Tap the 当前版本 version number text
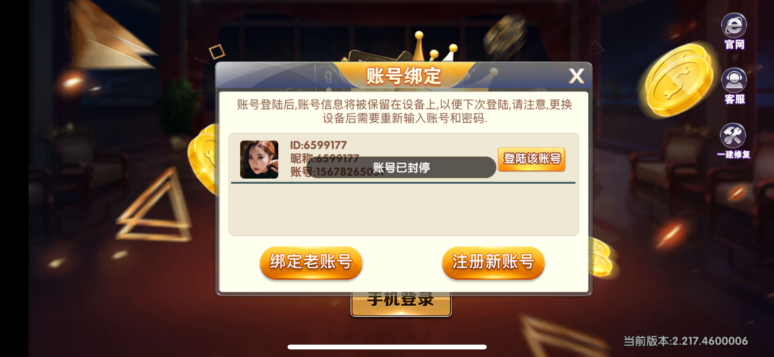Viewport: 774px width, 357px height. tap(685, 341)
